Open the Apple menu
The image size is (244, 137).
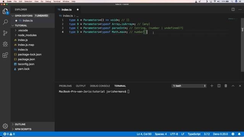point(3,2)
